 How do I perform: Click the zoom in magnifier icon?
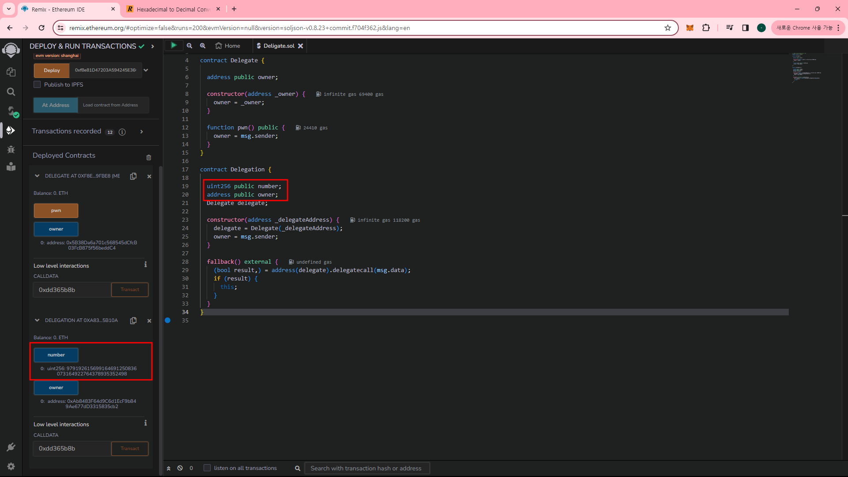[x=203, y=45]
